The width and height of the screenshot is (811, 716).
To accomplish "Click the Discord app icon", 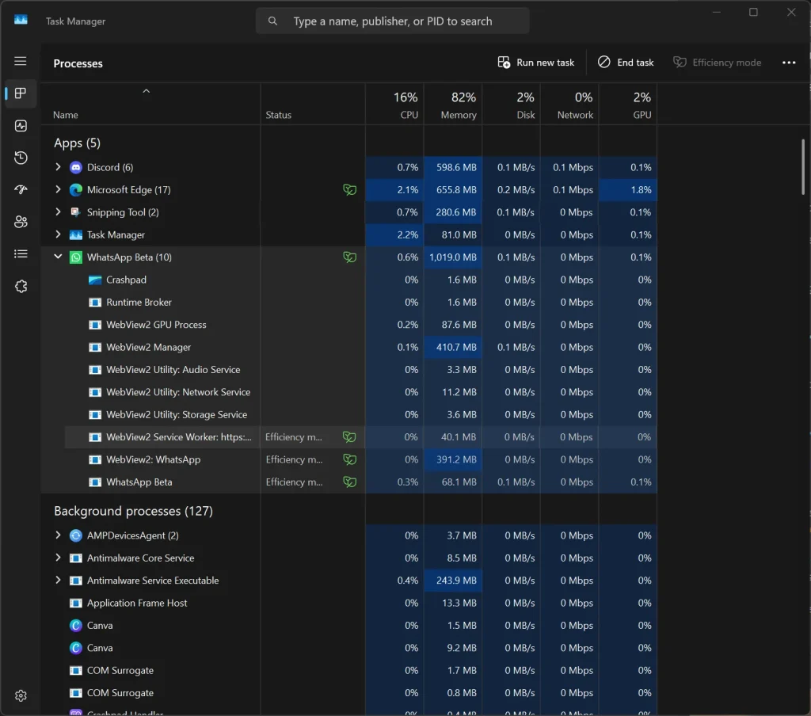I will coord(75,168).
